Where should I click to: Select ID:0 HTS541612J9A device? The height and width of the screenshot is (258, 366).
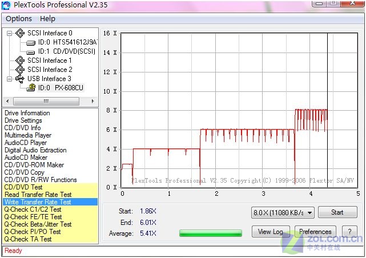coord(67,42)
